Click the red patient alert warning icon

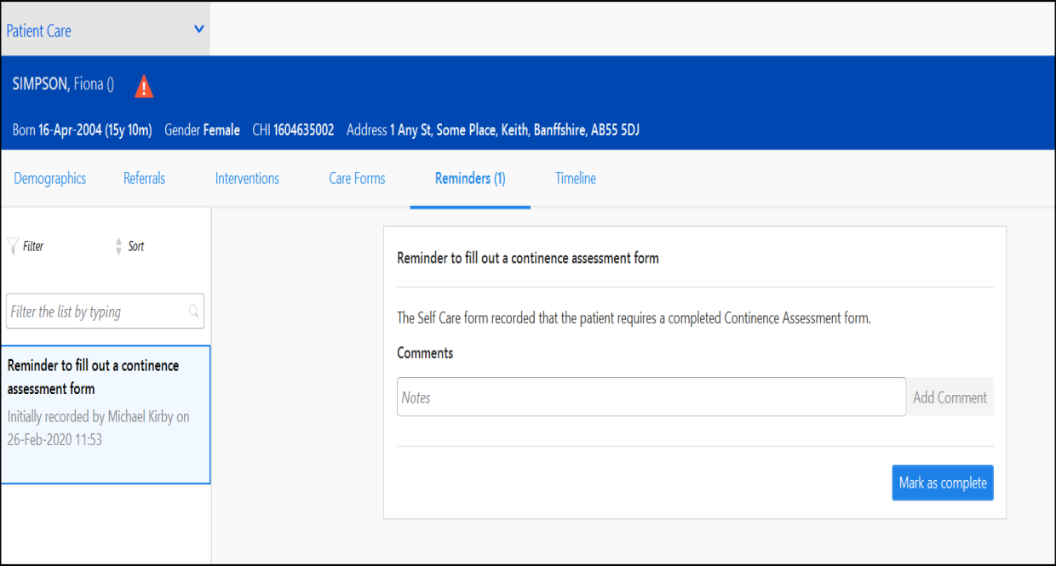tap(144, 86)
